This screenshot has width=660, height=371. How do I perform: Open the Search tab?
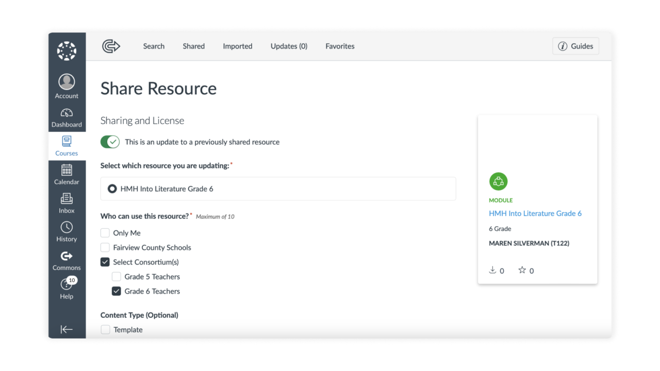(x=154, y=46)
